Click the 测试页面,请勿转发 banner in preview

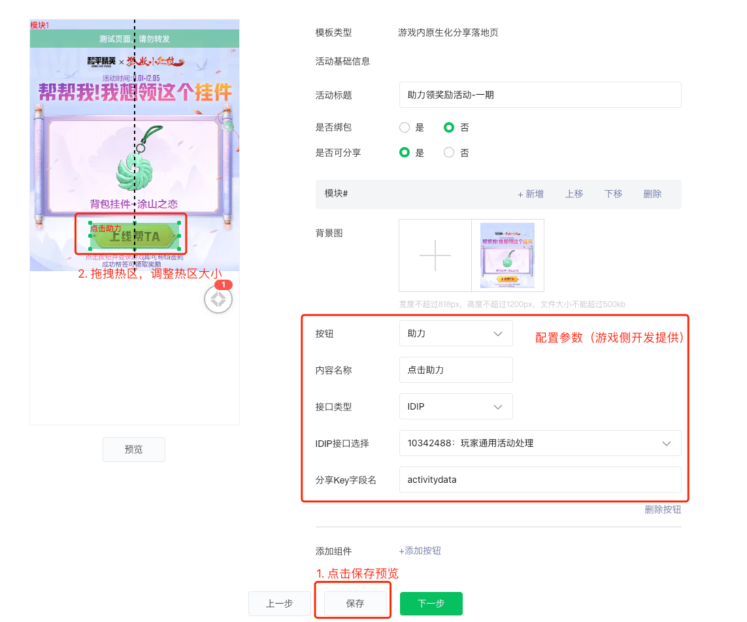point(135,39)
